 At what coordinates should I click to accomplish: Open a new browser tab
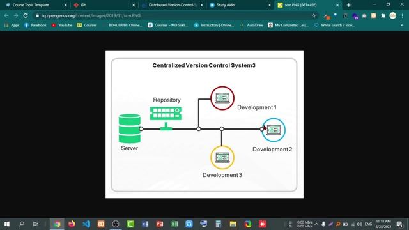coord(348,5)
